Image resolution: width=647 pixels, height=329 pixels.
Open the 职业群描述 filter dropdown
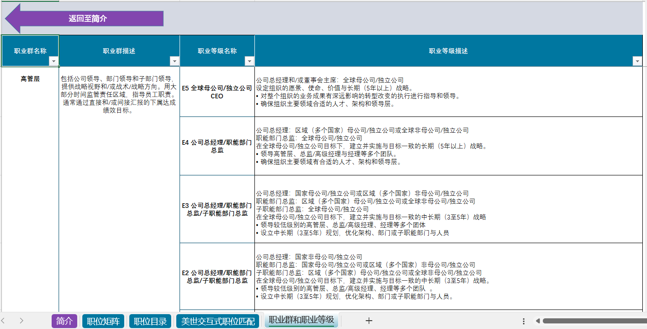pyautogui.click(x=174, y=61)
